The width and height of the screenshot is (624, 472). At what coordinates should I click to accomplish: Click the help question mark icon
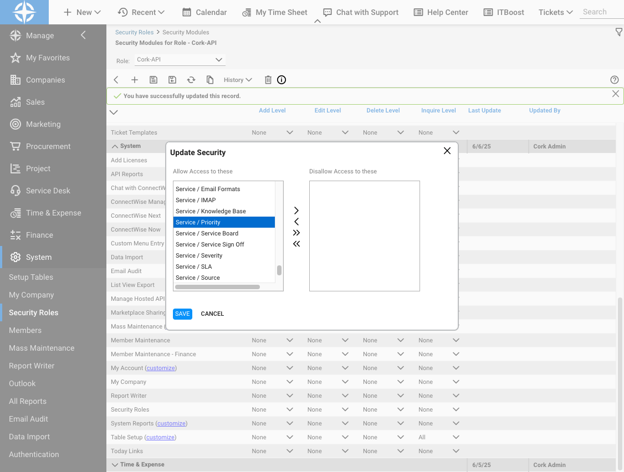[x=615, y=80]
